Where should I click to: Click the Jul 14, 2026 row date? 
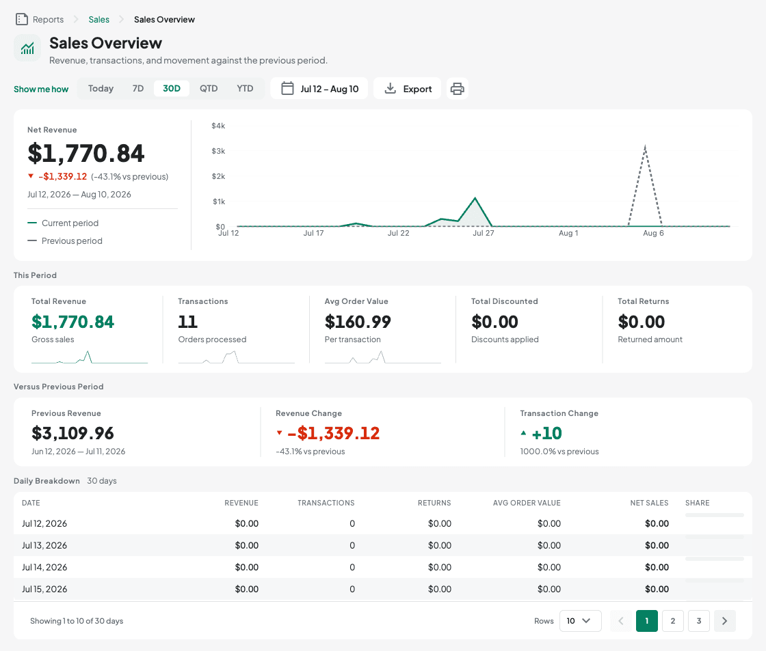pos(44,567)
